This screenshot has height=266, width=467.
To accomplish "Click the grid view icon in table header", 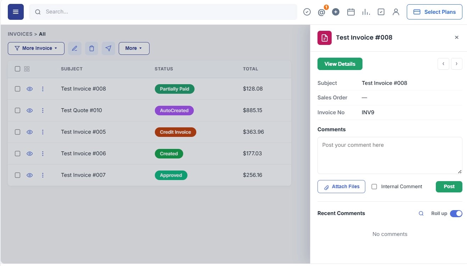I will tap(27, 69).
